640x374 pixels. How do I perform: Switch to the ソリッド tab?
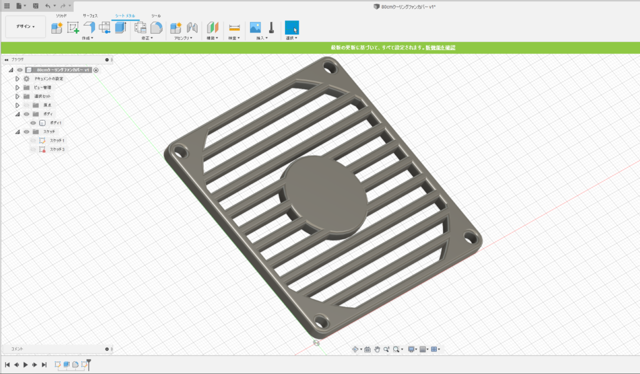(x=61, y=15)
